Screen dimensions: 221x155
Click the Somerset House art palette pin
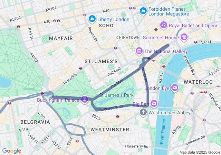pos(184,37)
